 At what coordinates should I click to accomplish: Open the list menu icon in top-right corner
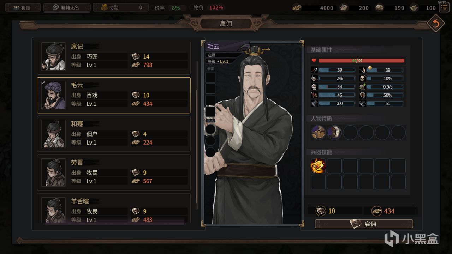[x=444, y=7]
